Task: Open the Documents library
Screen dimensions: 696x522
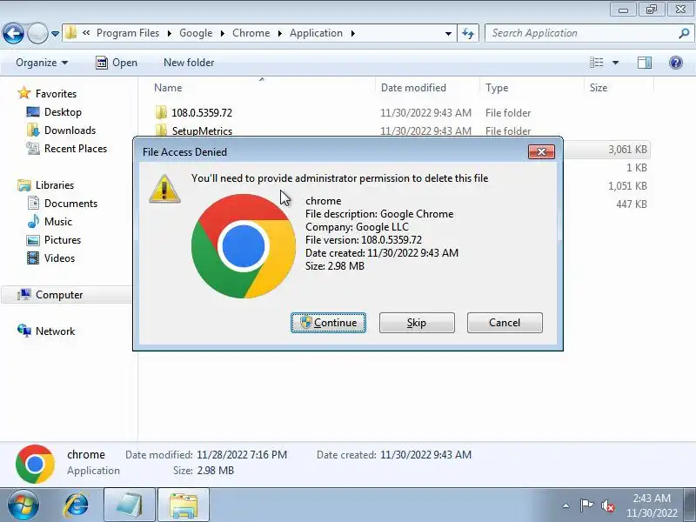Action: [x=70, y=204]
